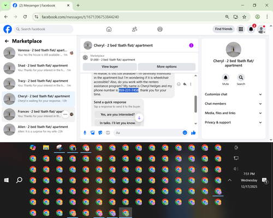The image size is (273, 218).
Task: Reload the page in Chrome
Action: coord(25,17)
